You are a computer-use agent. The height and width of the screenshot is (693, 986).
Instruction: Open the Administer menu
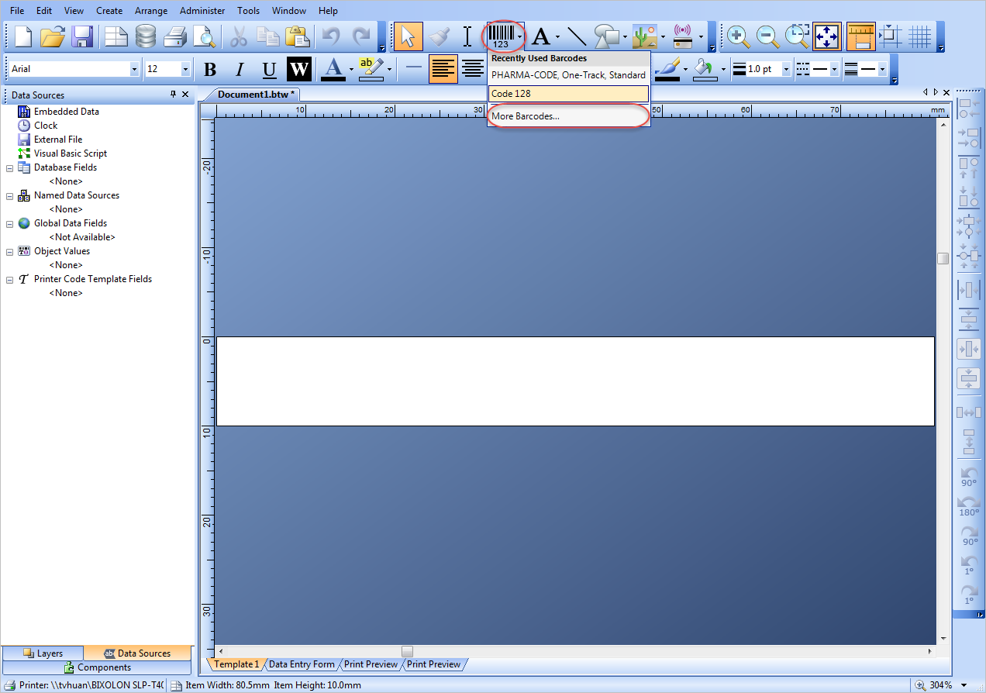pyautogui.click(x=202, y=11)
